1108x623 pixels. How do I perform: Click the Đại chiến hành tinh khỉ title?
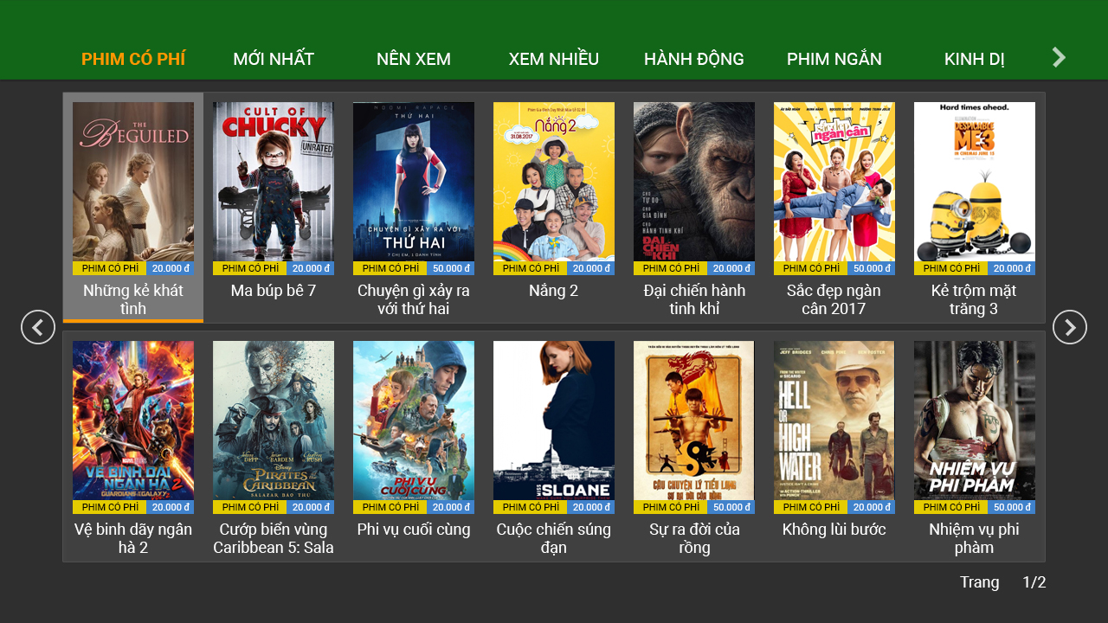click(x=694, y=299)
